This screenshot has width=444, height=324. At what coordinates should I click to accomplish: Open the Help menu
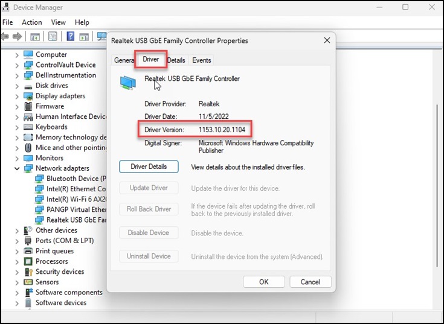82,22
